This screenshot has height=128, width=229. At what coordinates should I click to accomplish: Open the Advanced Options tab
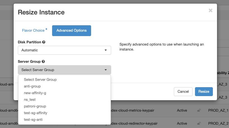pyautogui.click(x=72, y=31)
